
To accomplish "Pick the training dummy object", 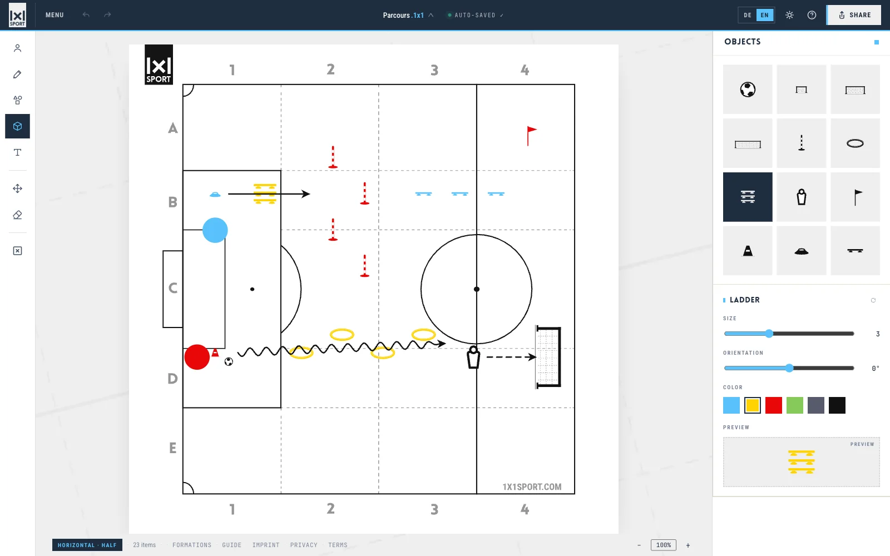I will click(x=801, y=197).
